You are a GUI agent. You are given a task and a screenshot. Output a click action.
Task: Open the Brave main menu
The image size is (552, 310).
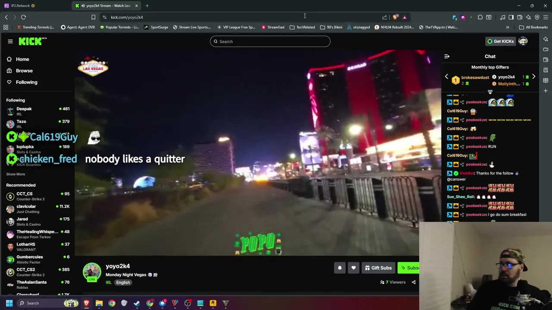pyautogui.click(x=546, y=17)
